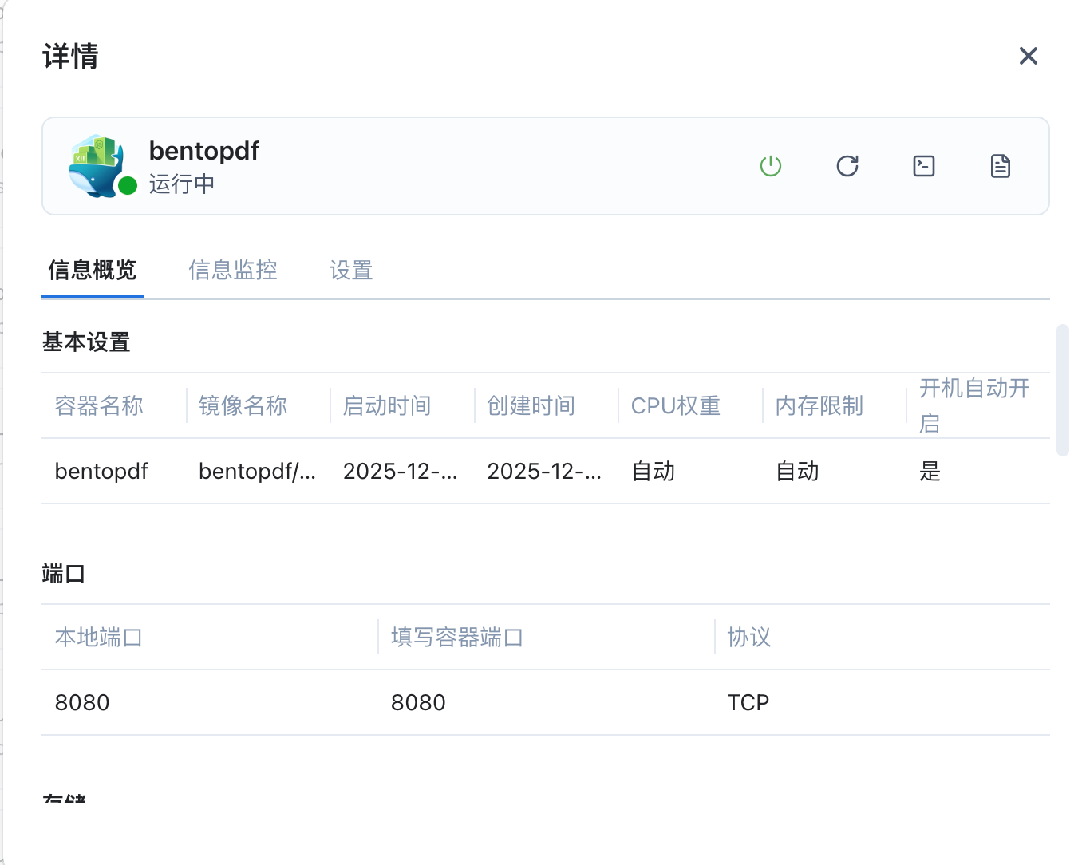The image size is (1082, 865).
Task: Click the 内存限制 column header
Action: 819,406
